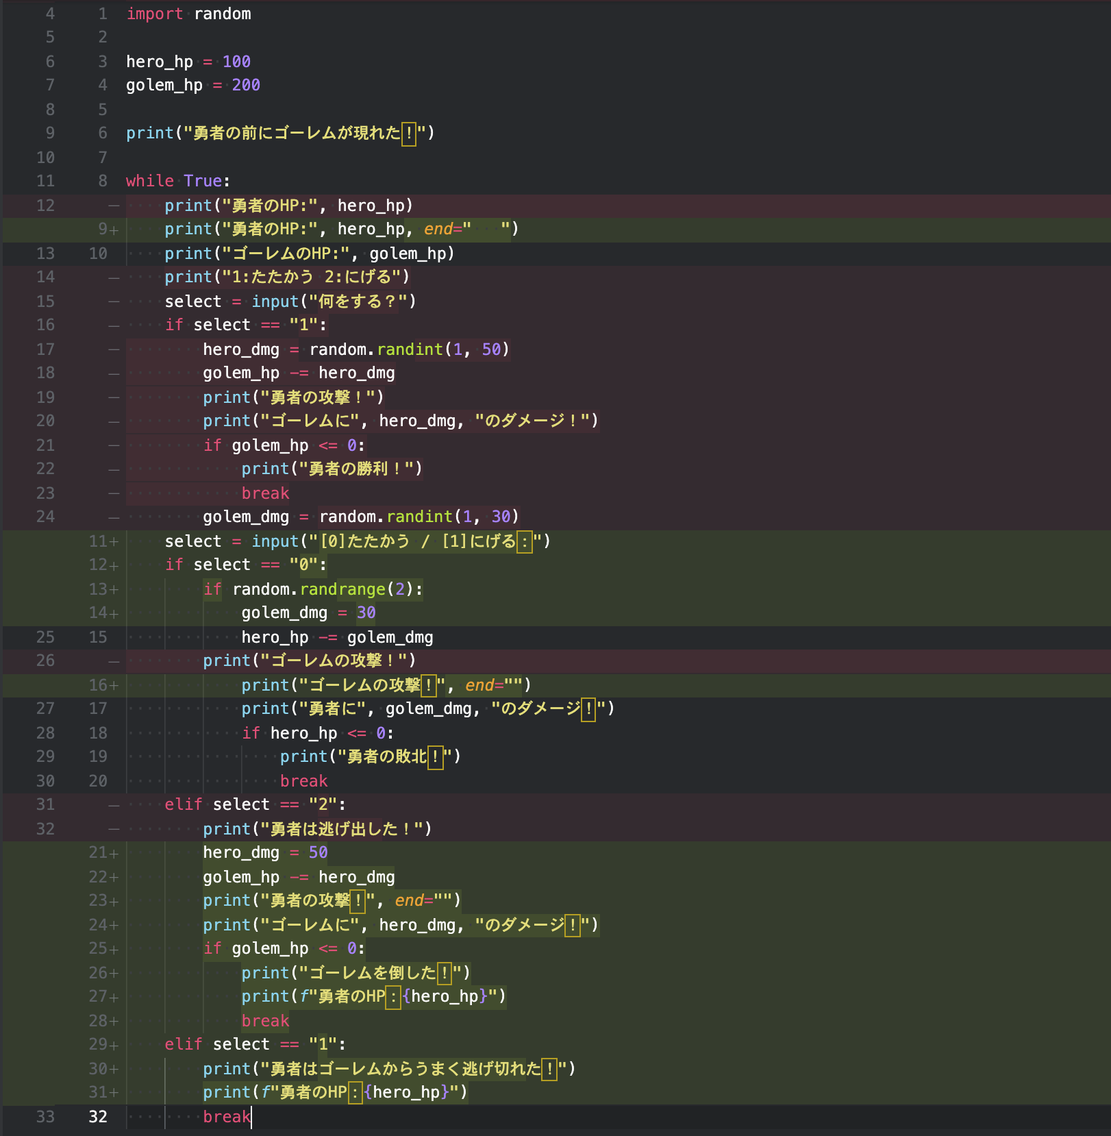Viewport: 1111px width, 1136px height.
Task: Click "if golem_hp <= 0:" on added line 25
Action: [284, 948]
